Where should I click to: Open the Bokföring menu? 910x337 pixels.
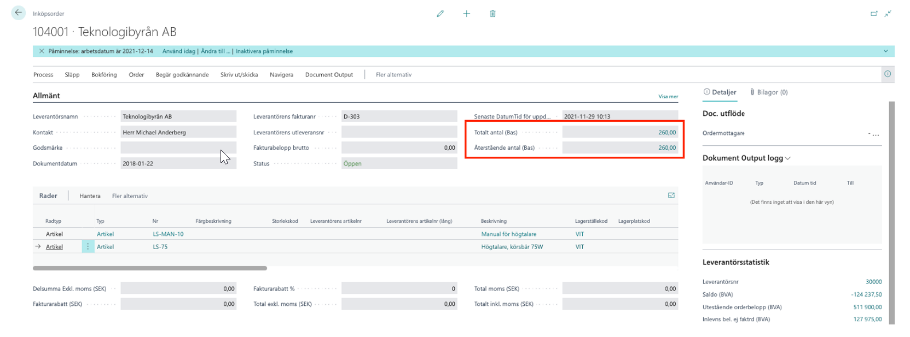[104, 75]
